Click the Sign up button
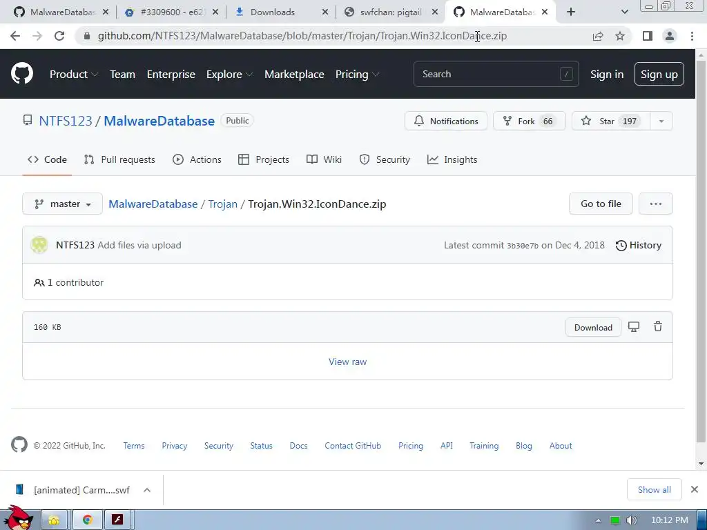 659,74
